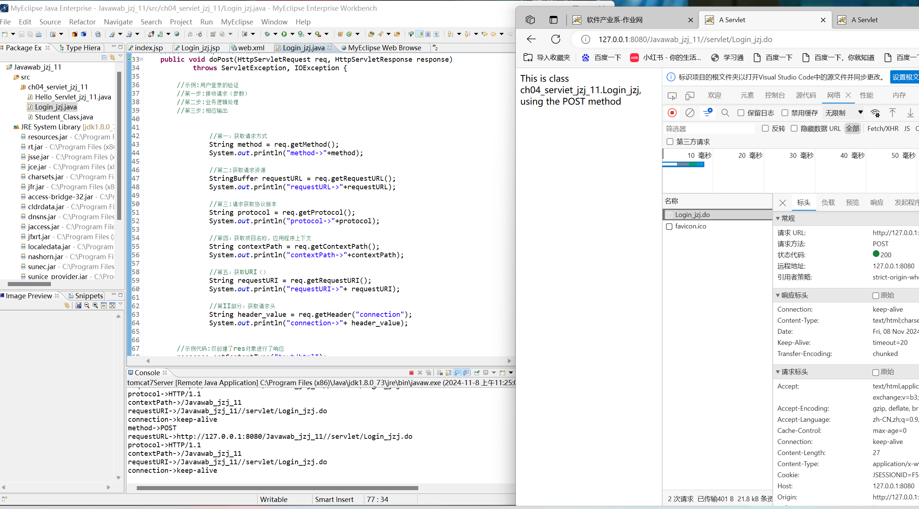Click the Import HAR up-arrow icon
919x509 pixels.
(892, 113)
